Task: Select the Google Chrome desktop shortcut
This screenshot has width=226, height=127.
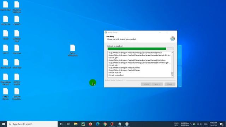Action: click(6, 94)
